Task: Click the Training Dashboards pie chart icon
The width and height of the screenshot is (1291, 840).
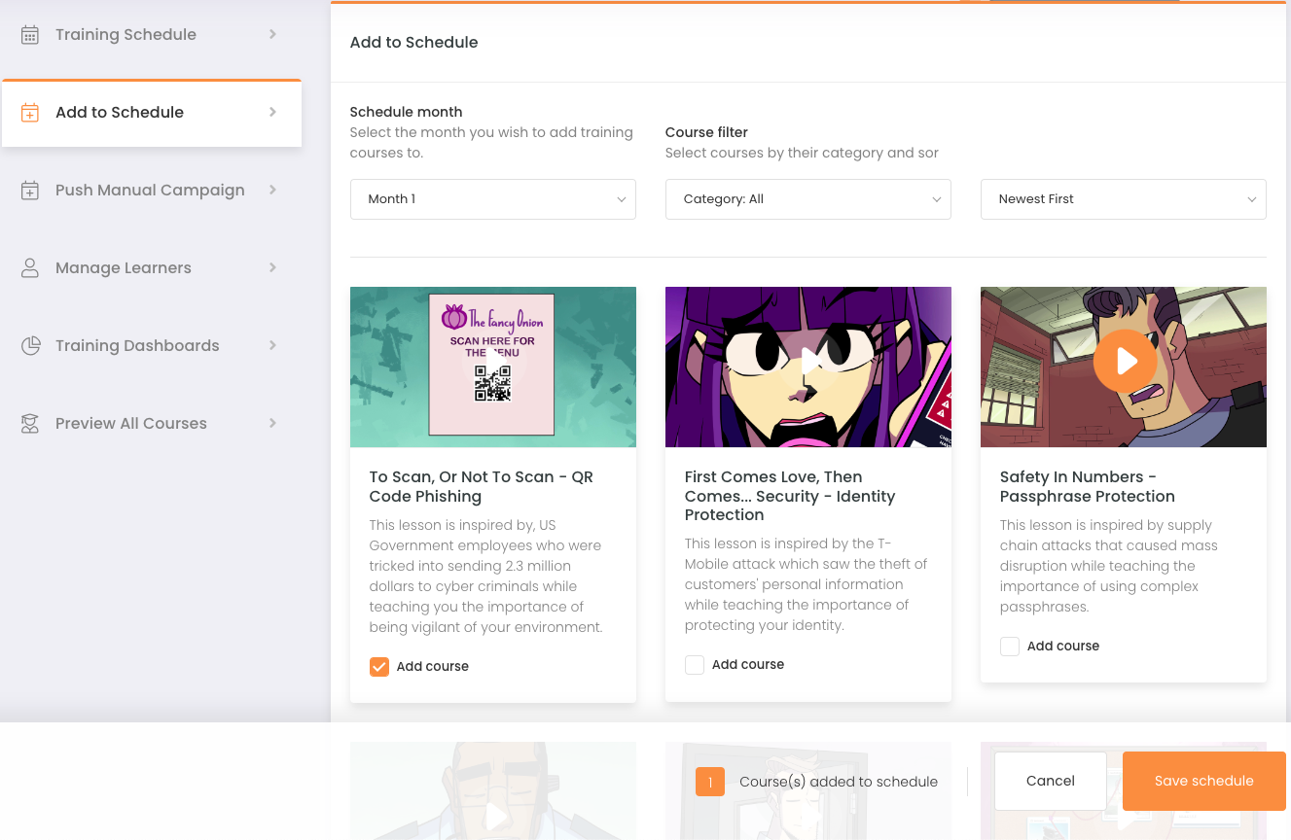Action: (x=30, y=346)
